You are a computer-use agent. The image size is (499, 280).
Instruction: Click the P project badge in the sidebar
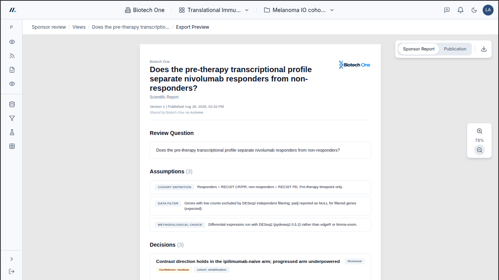point(11,27)
